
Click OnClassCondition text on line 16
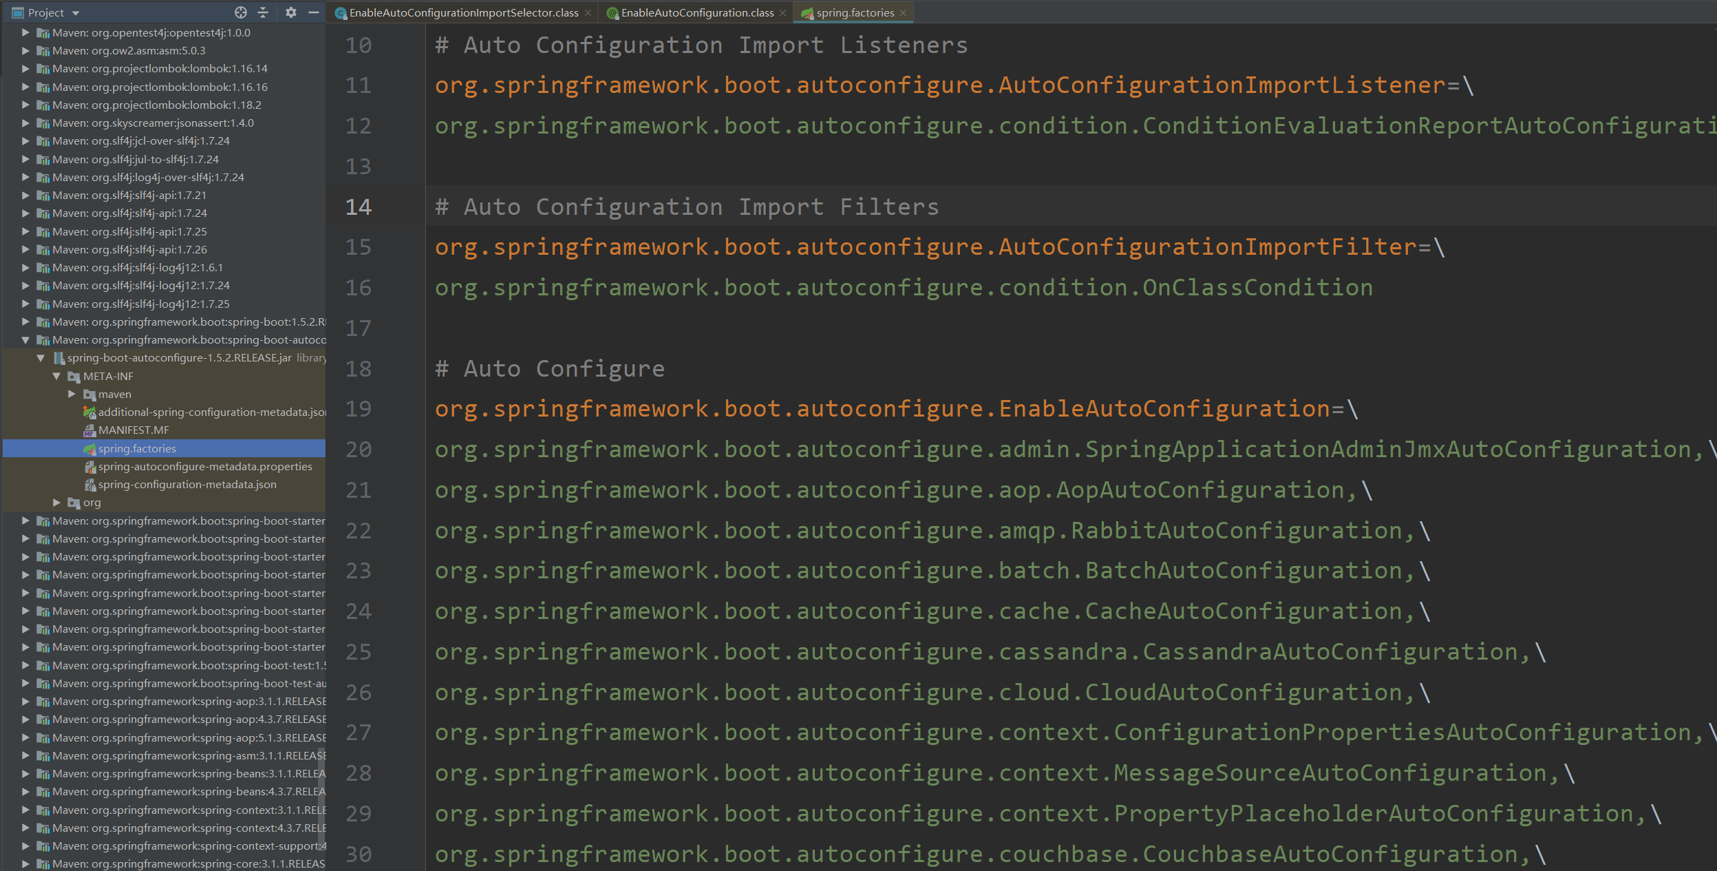click(1257, 288)
